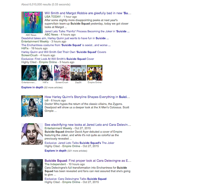Open the USA TODAY Will Smith and Margot Robbie headline
219x185 pixels.
(88, 13)
